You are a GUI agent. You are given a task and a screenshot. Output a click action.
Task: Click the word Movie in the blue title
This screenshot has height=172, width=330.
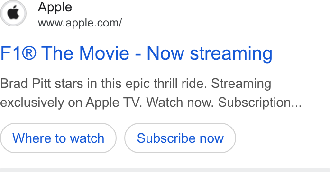(104, 53)
